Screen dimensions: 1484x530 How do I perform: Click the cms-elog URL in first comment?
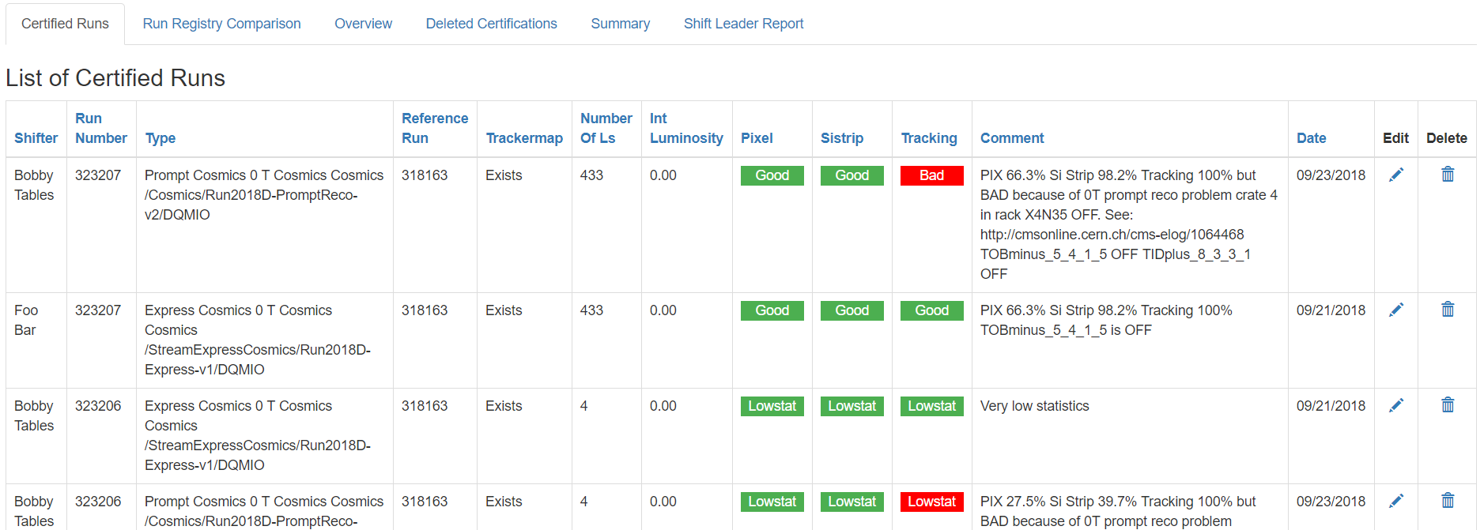click(x=1112, y=235)
